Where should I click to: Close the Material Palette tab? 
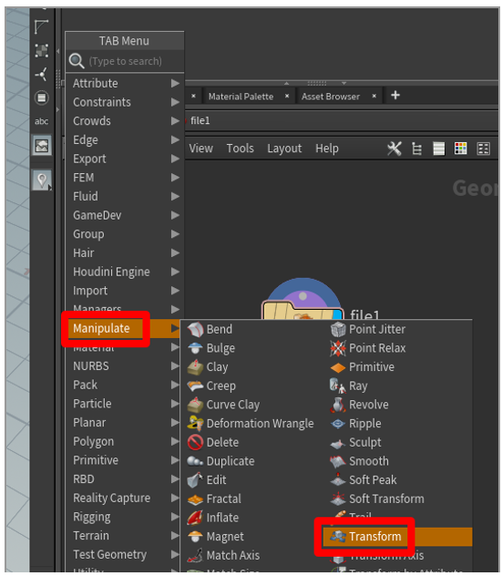click(x=287, y=97)
